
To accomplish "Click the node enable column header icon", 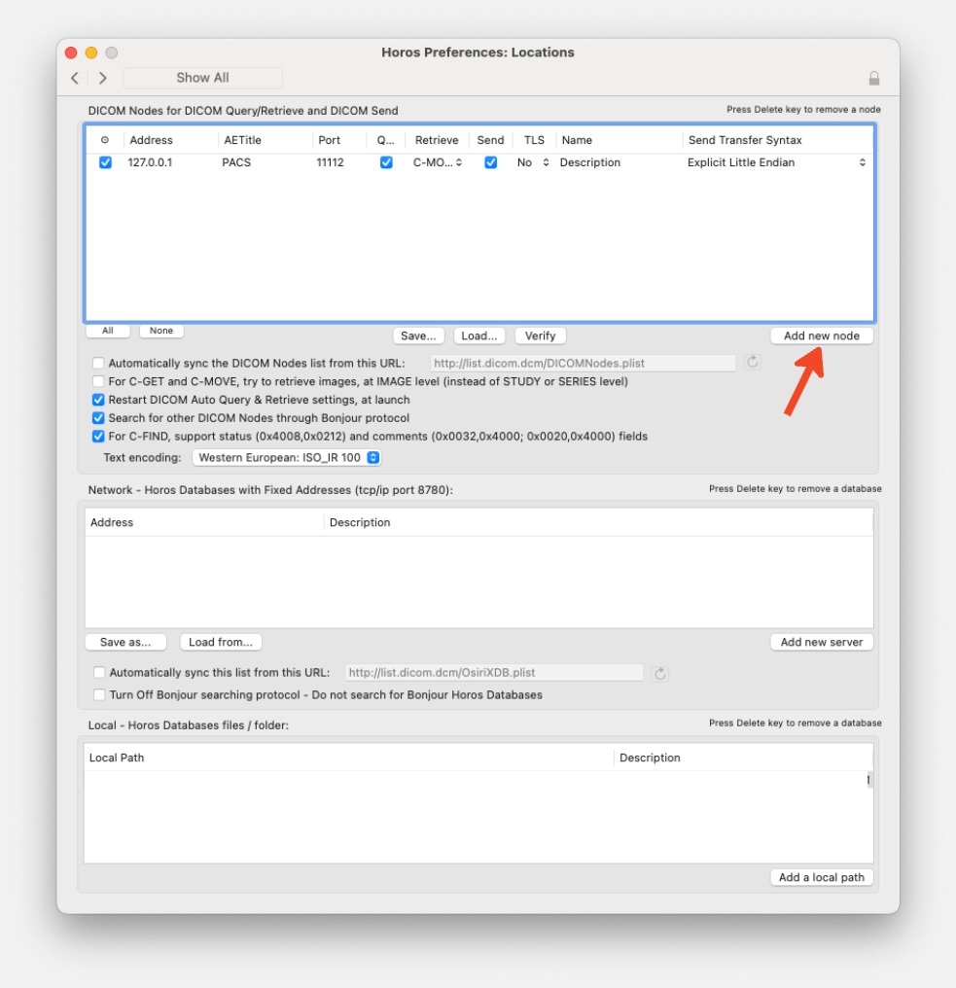I will point(105,139).
